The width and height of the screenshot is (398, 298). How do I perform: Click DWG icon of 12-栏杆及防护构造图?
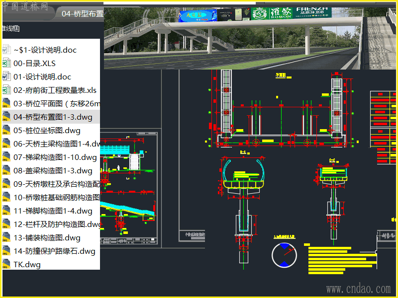pos(6,224)
